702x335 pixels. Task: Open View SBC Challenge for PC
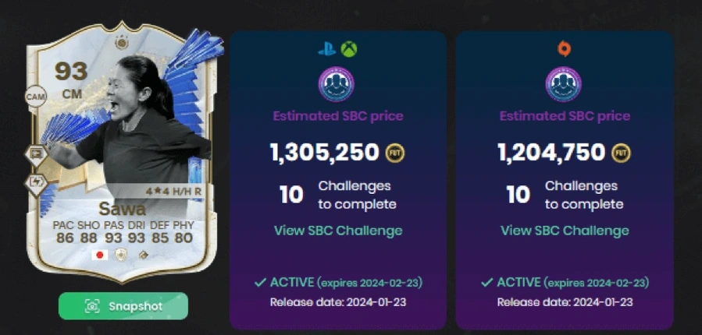565,231
